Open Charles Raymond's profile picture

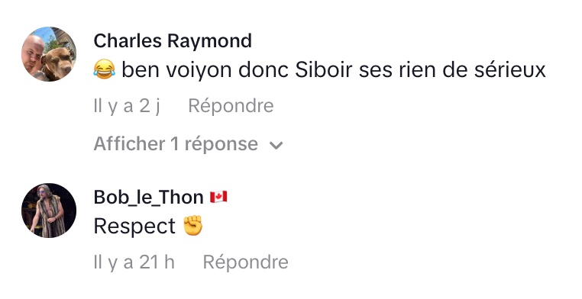(x=49, y=54)
